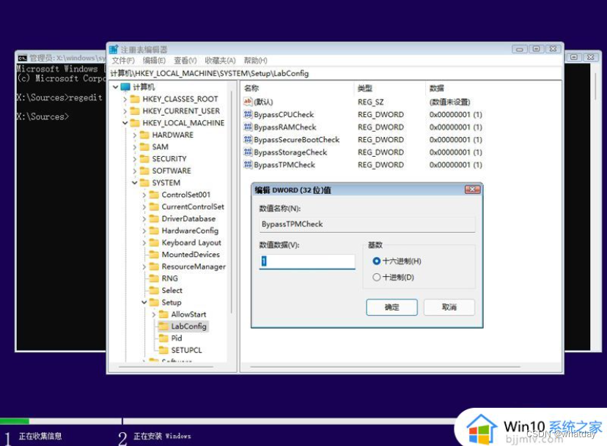The width and height of the screenshot is (607, 446).
Task: Click the ControlSet001 folder icon
Action: [x=154, y=195]
